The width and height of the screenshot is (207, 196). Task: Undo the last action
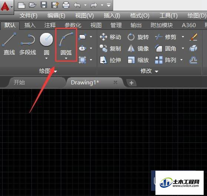(77, 6)
